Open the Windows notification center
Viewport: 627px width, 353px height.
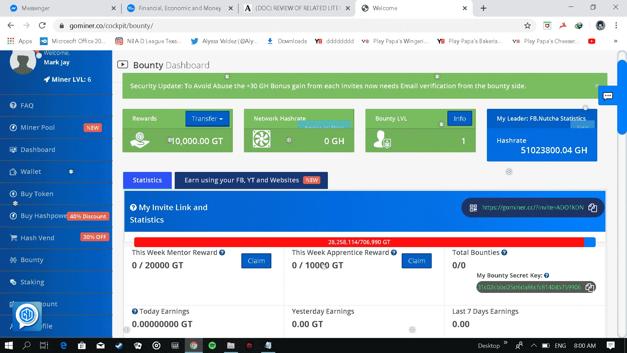tap(611, 345)
